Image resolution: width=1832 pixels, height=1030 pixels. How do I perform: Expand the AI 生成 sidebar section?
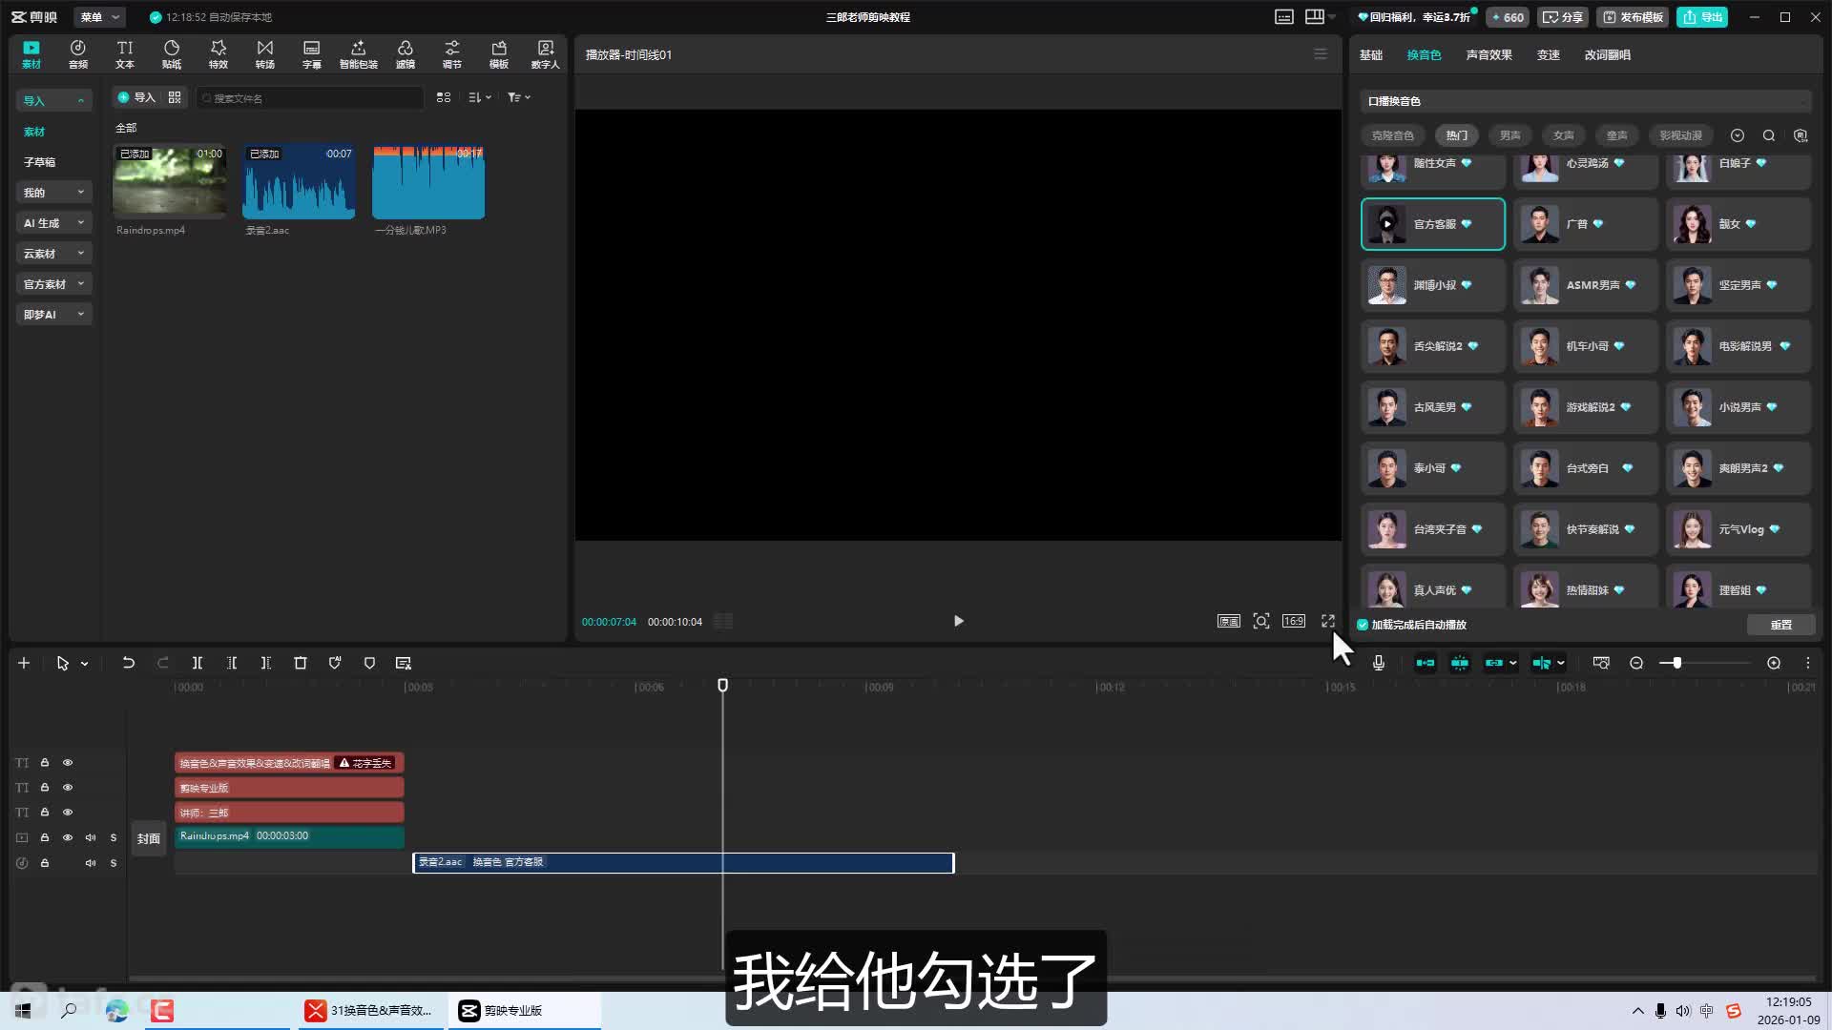tap(53, 223)
